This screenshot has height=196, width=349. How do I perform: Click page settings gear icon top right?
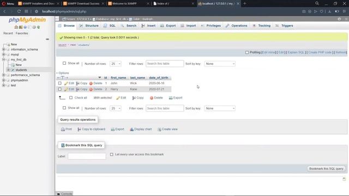pos(339,19)
